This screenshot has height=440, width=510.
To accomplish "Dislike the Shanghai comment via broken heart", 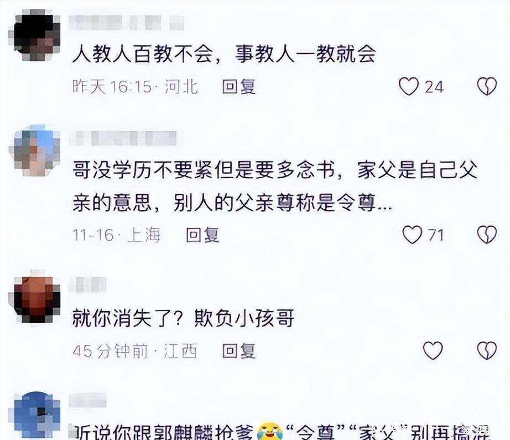I will pos(487,235).
